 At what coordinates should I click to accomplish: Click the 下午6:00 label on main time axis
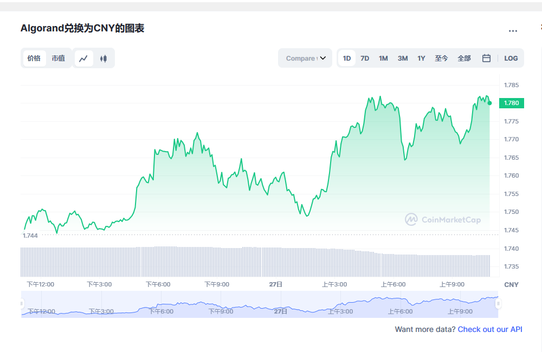pos(158,284)
